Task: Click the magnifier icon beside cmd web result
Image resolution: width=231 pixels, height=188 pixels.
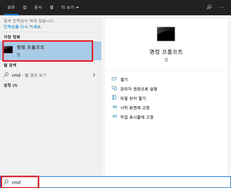Action: click(6, 75)
